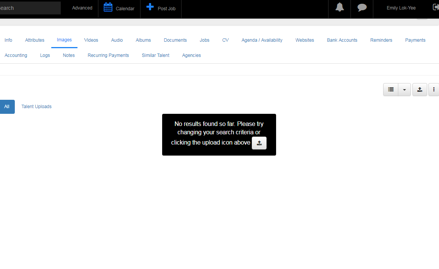Screen dimensions: 439x269
Task: Click the blue calendar icon
Action: point(108,8)
